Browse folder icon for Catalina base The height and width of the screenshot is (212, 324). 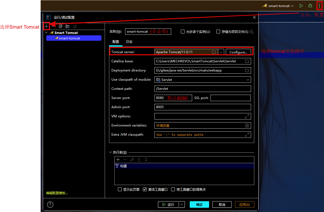(x=247, y=61)
